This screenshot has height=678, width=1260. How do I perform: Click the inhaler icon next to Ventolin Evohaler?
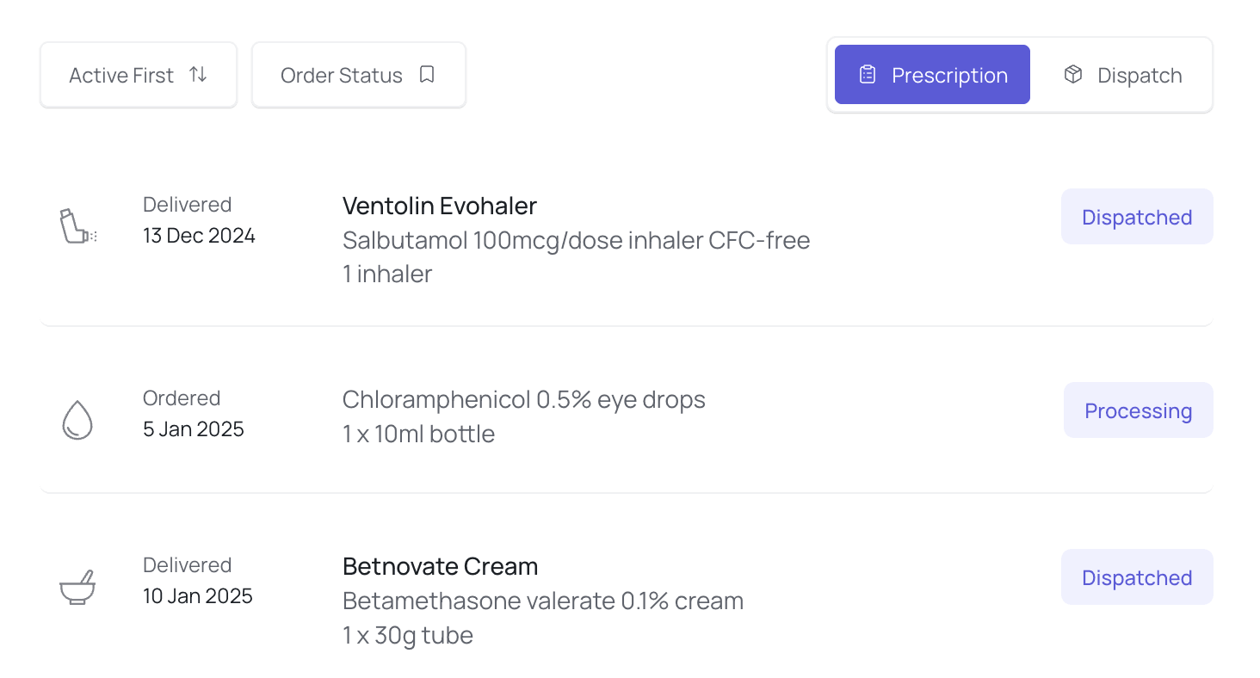pos(77,225)
